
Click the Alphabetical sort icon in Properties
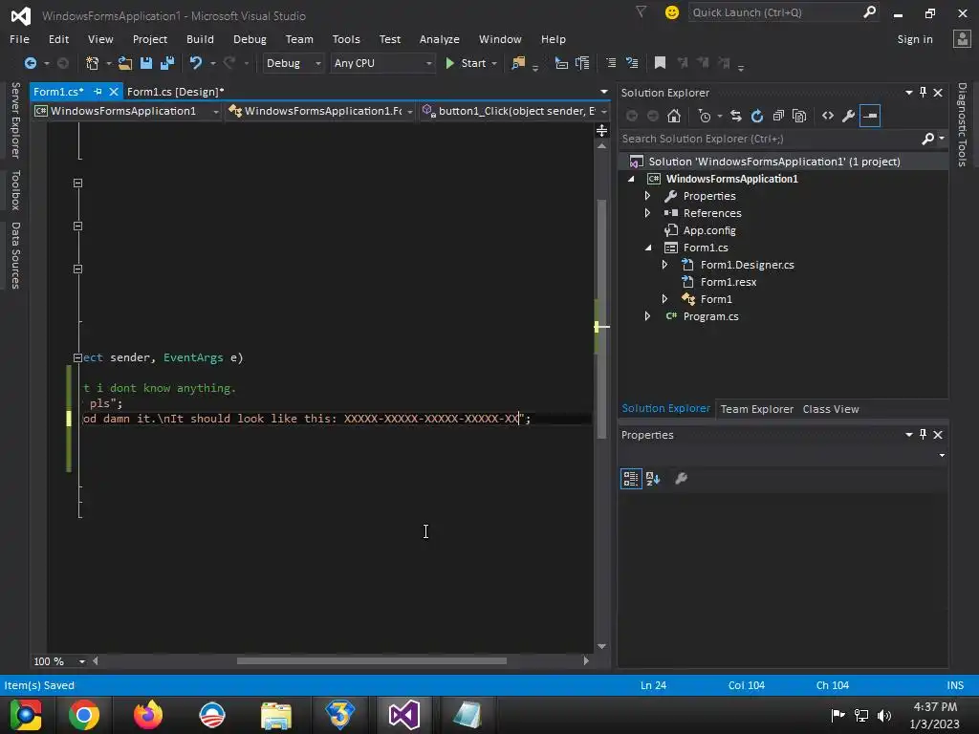pyautogui.click(x=653, y=479)
